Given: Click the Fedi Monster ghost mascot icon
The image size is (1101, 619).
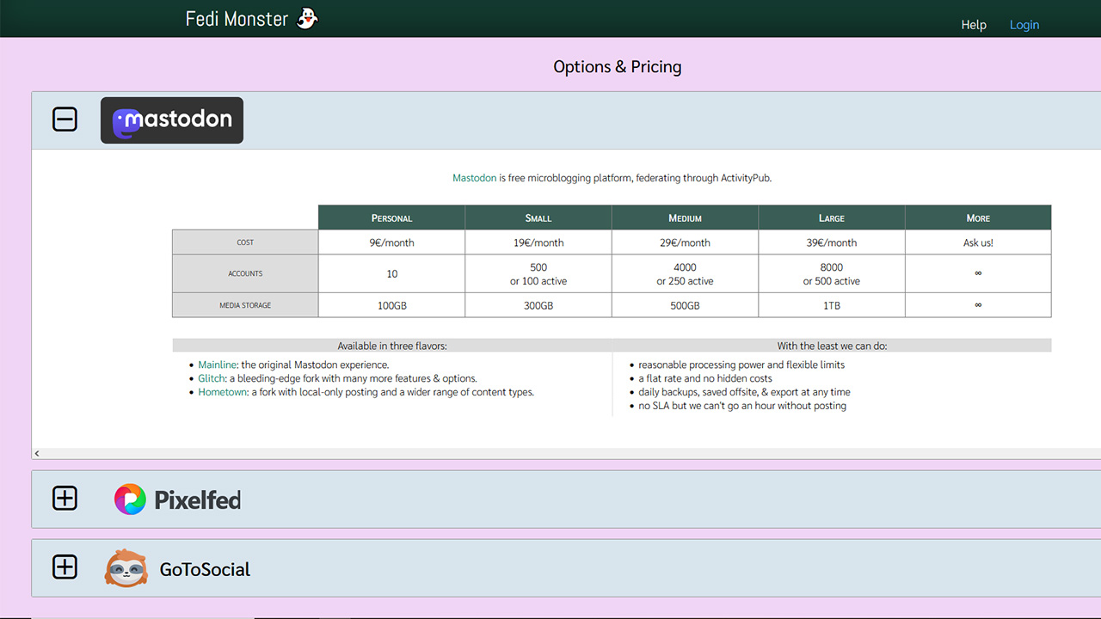Looking at the screenshot, I should point(307,18).
